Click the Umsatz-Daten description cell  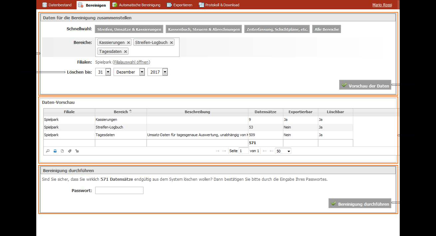click(197, 135)
